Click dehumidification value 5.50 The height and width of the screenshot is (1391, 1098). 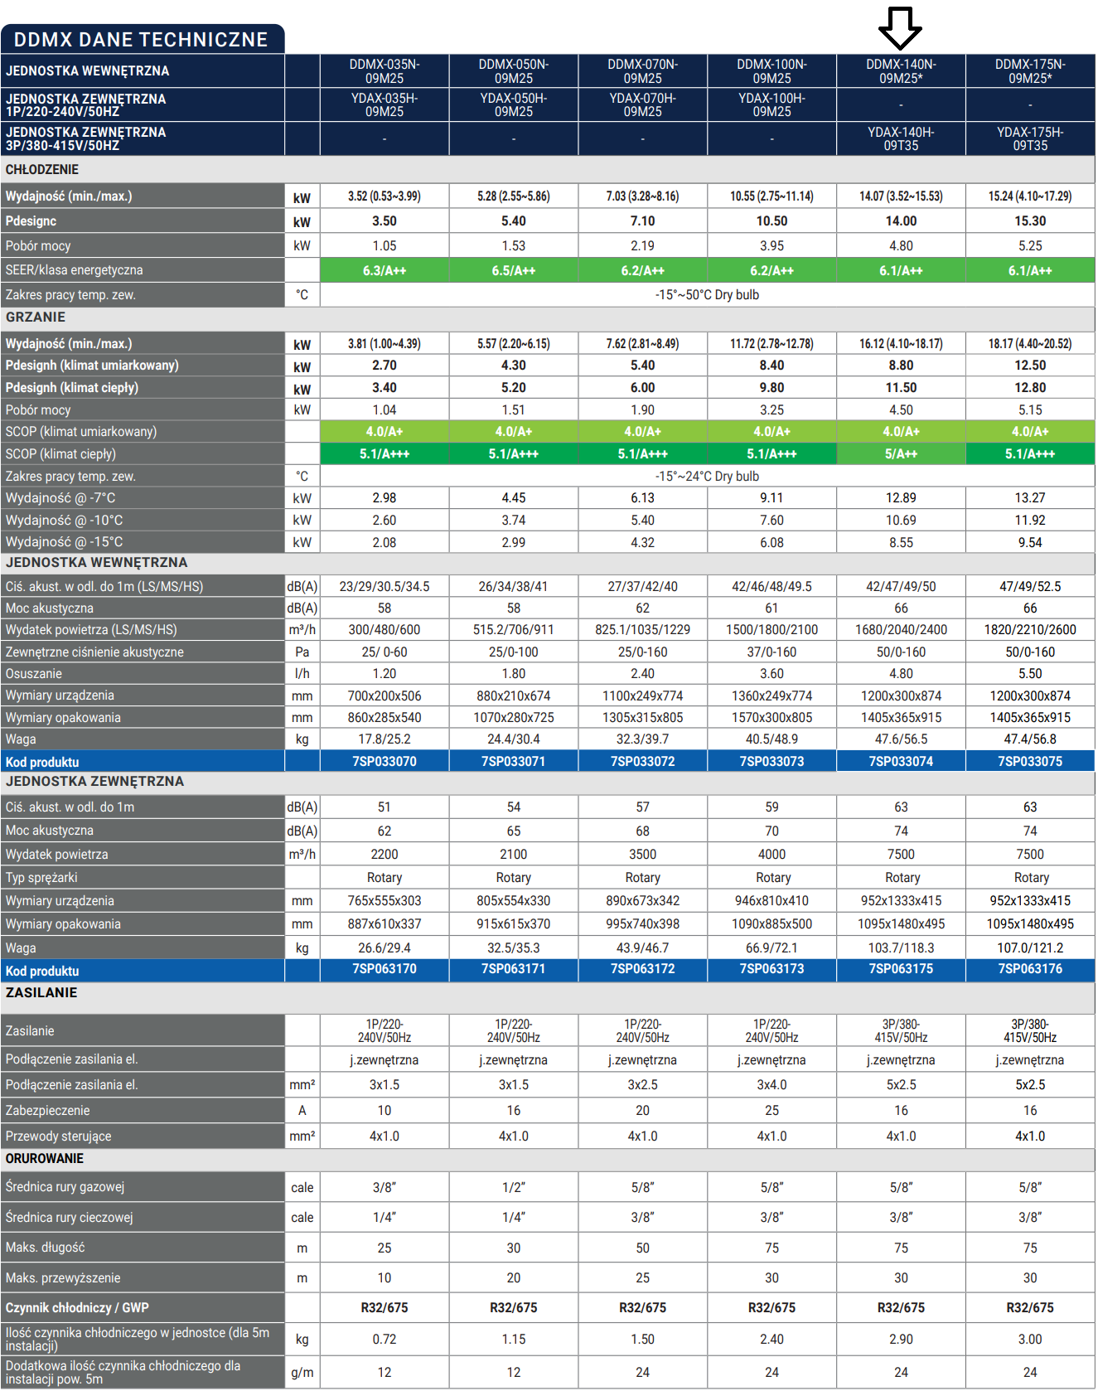[x=1030, y=674]
